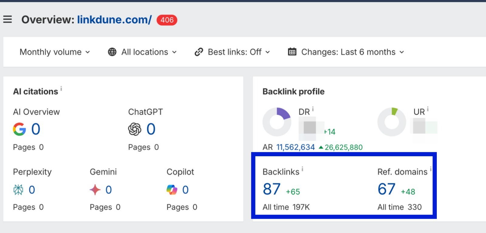This screenshot has width=486, height=233.
Task: Click the AI citations info icon
Action: [61, 89]
